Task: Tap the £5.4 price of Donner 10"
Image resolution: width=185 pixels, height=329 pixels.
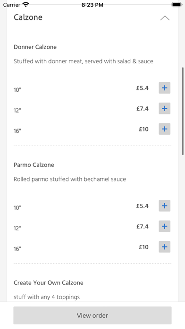Action: click(143, 88)
